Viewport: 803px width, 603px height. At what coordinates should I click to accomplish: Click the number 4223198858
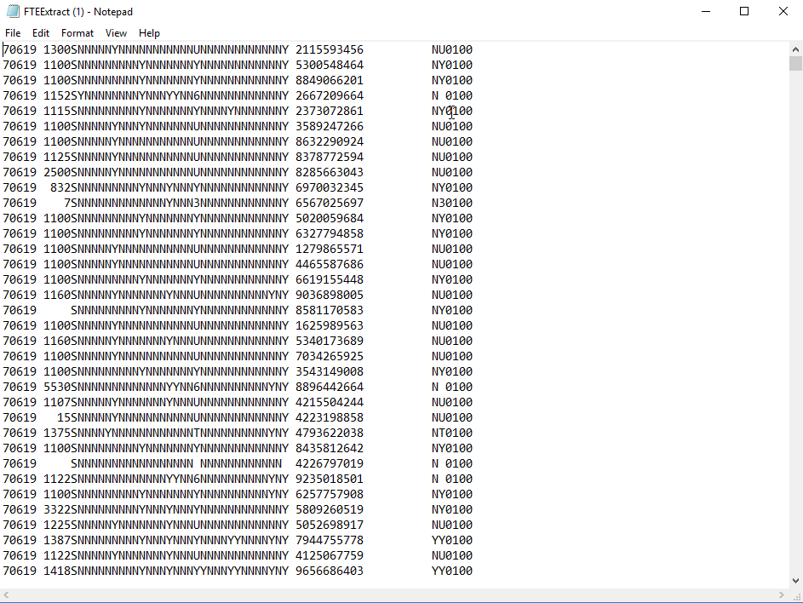click(x=330, y=417)
